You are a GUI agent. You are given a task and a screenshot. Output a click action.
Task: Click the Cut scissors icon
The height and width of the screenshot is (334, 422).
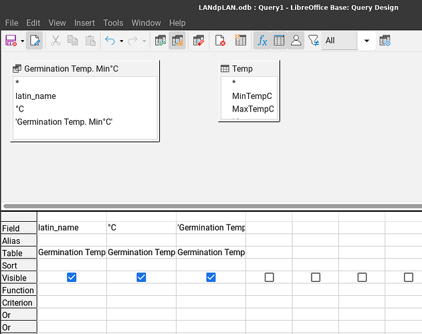tap(56, 41)
